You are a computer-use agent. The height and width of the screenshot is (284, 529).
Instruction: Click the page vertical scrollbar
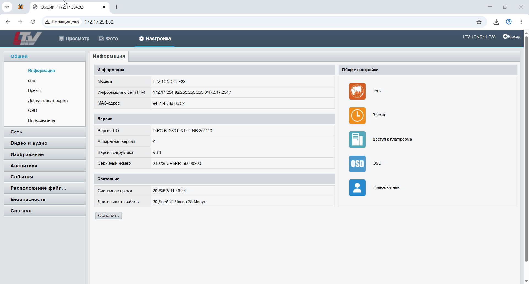pos(526,149)
